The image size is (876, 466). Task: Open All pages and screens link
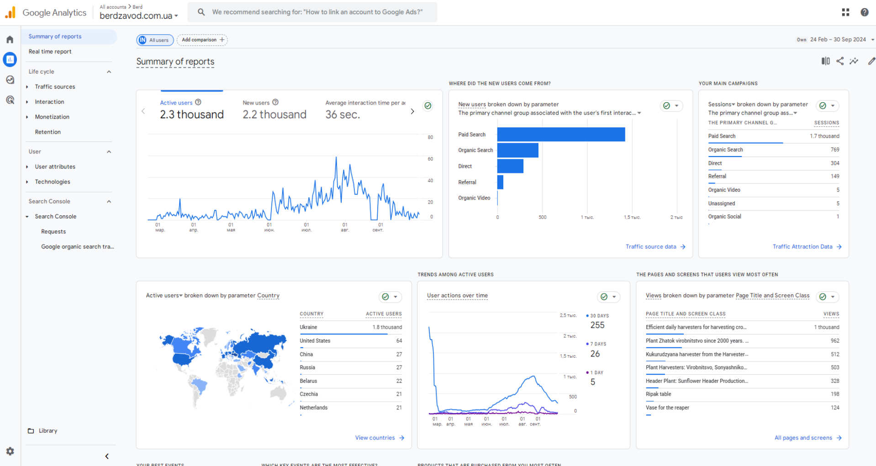pos(808,438)
